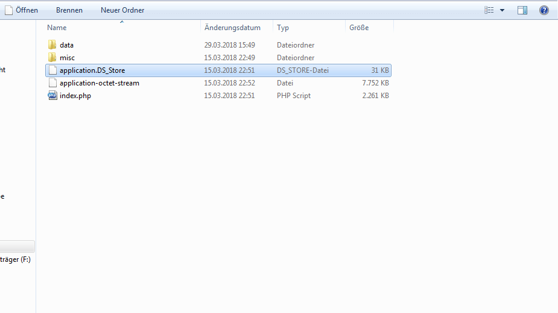Open the Help question mark icon
Image resolution: width=558 pixels, height=313 pixels.
[x=544, y=10]
